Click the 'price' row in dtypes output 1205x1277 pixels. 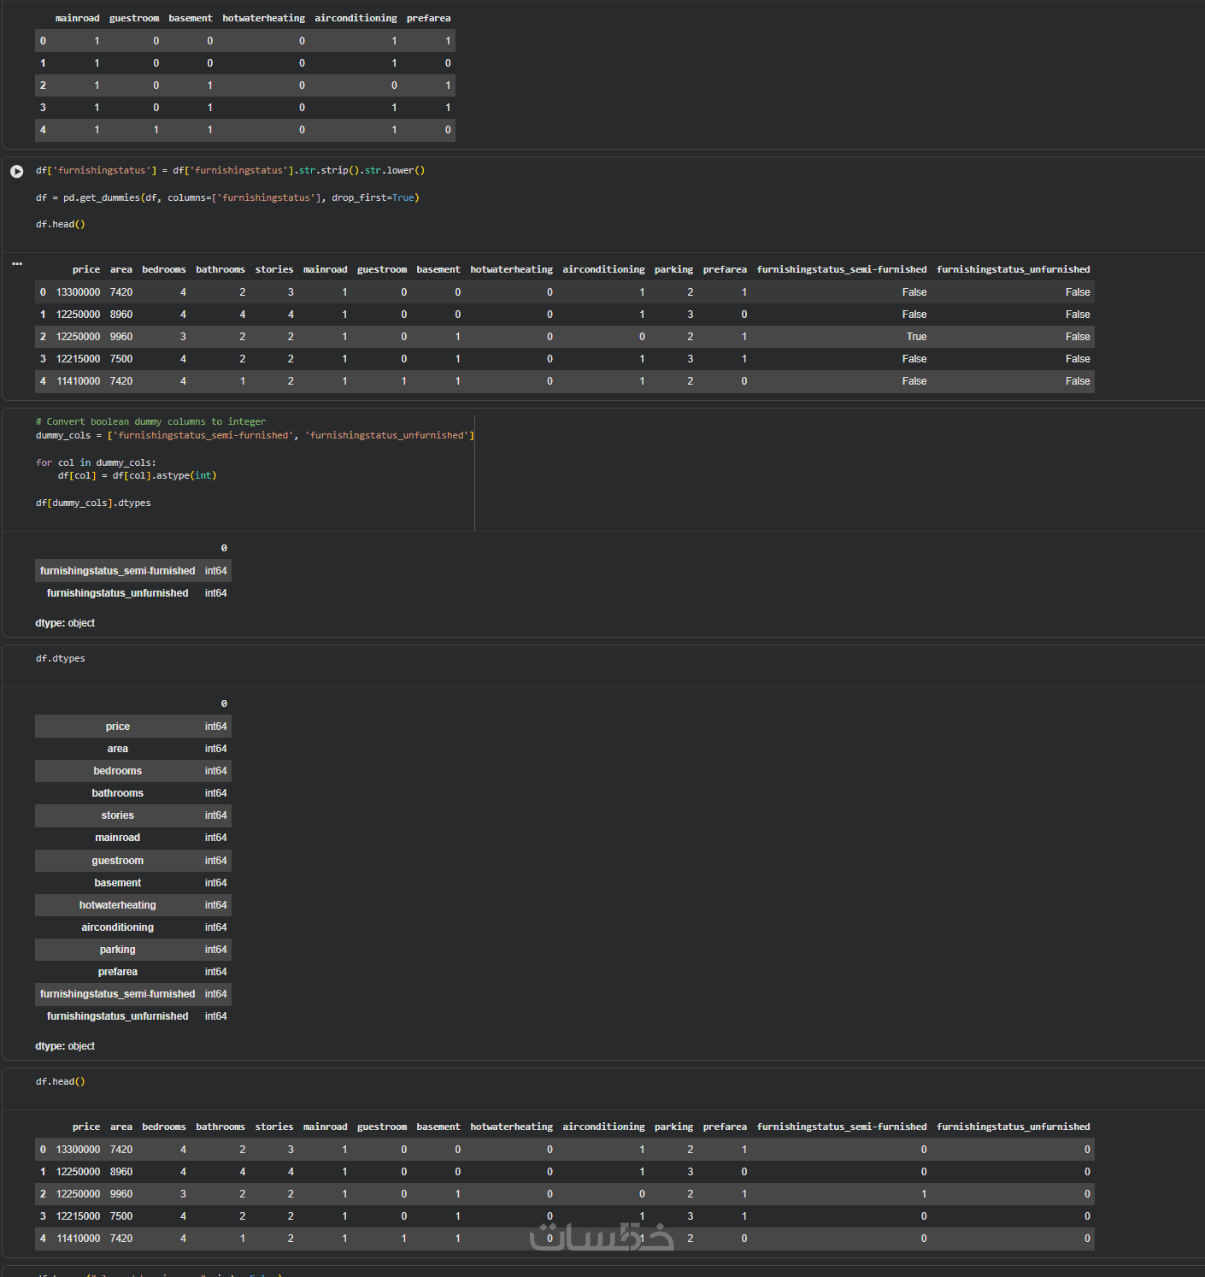118,727
